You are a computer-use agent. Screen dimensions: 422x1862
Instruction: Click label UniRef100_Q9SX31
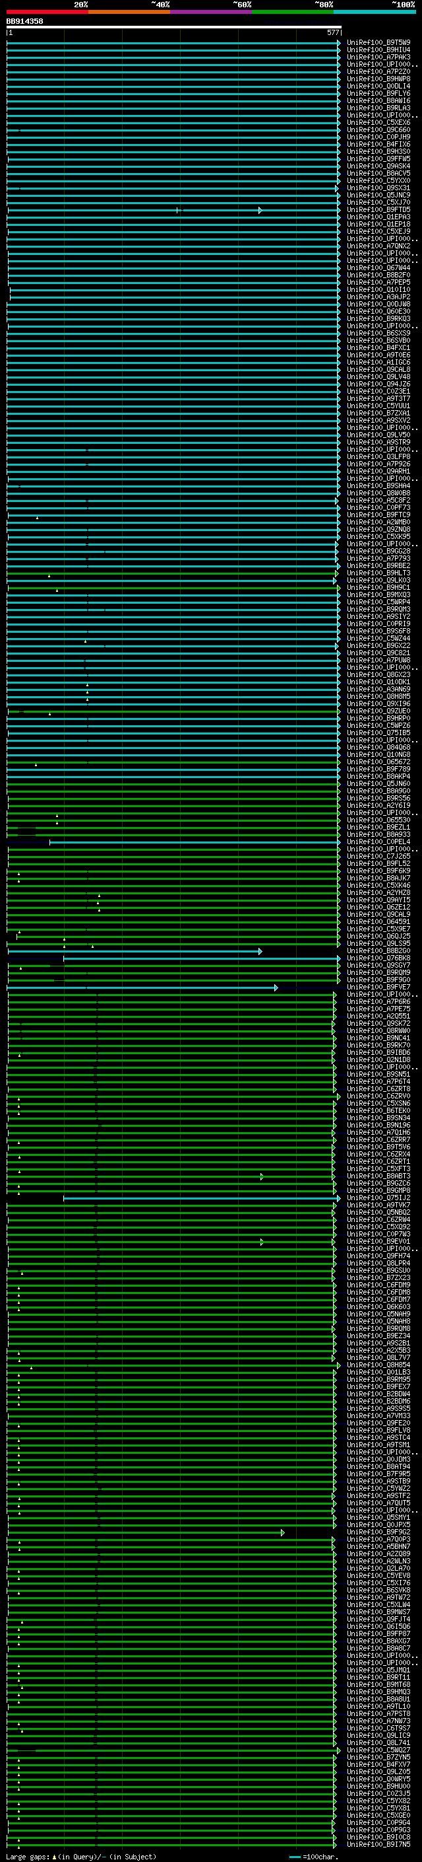378,188
